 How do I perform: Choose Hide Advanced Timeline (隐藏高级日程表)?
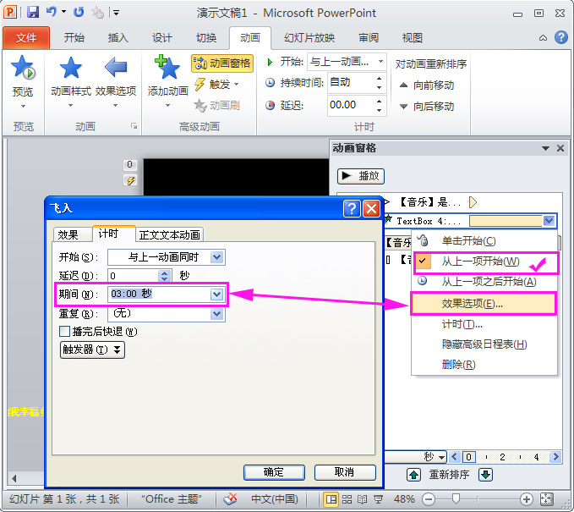tap(484, 344)
